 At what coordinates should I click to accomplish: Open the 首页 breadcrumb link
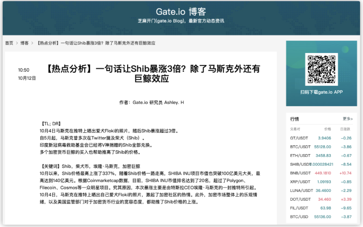[x=9, y=43]
